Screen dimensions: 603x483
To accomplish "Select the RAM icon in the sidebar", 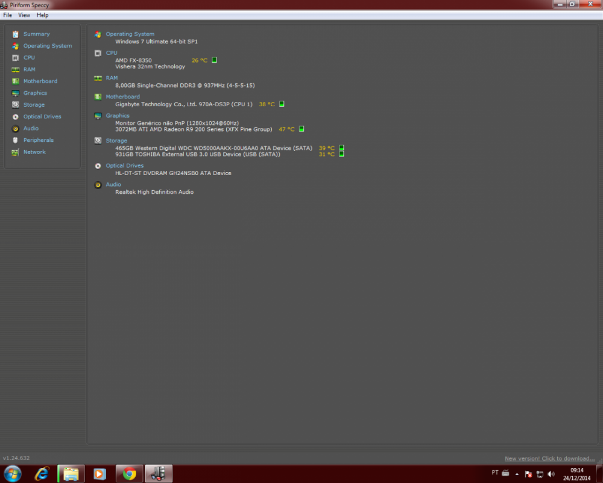I will (16, 69).
